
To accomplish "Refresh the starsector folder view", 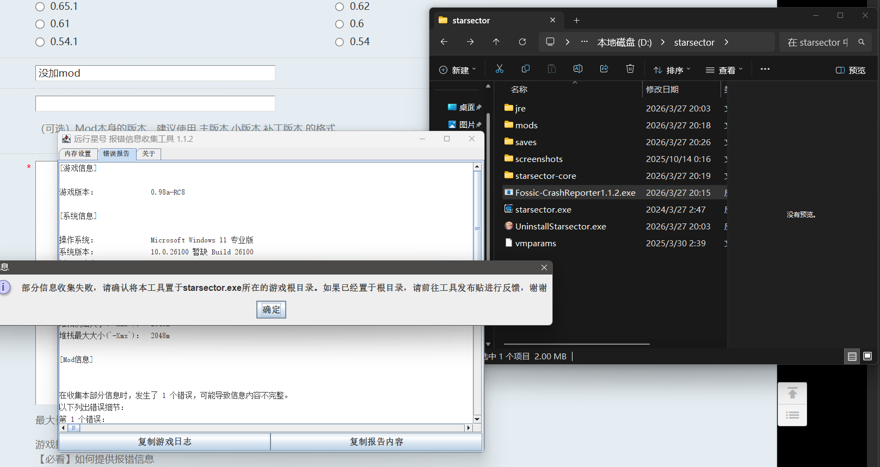I will click(x=522, y=42).
